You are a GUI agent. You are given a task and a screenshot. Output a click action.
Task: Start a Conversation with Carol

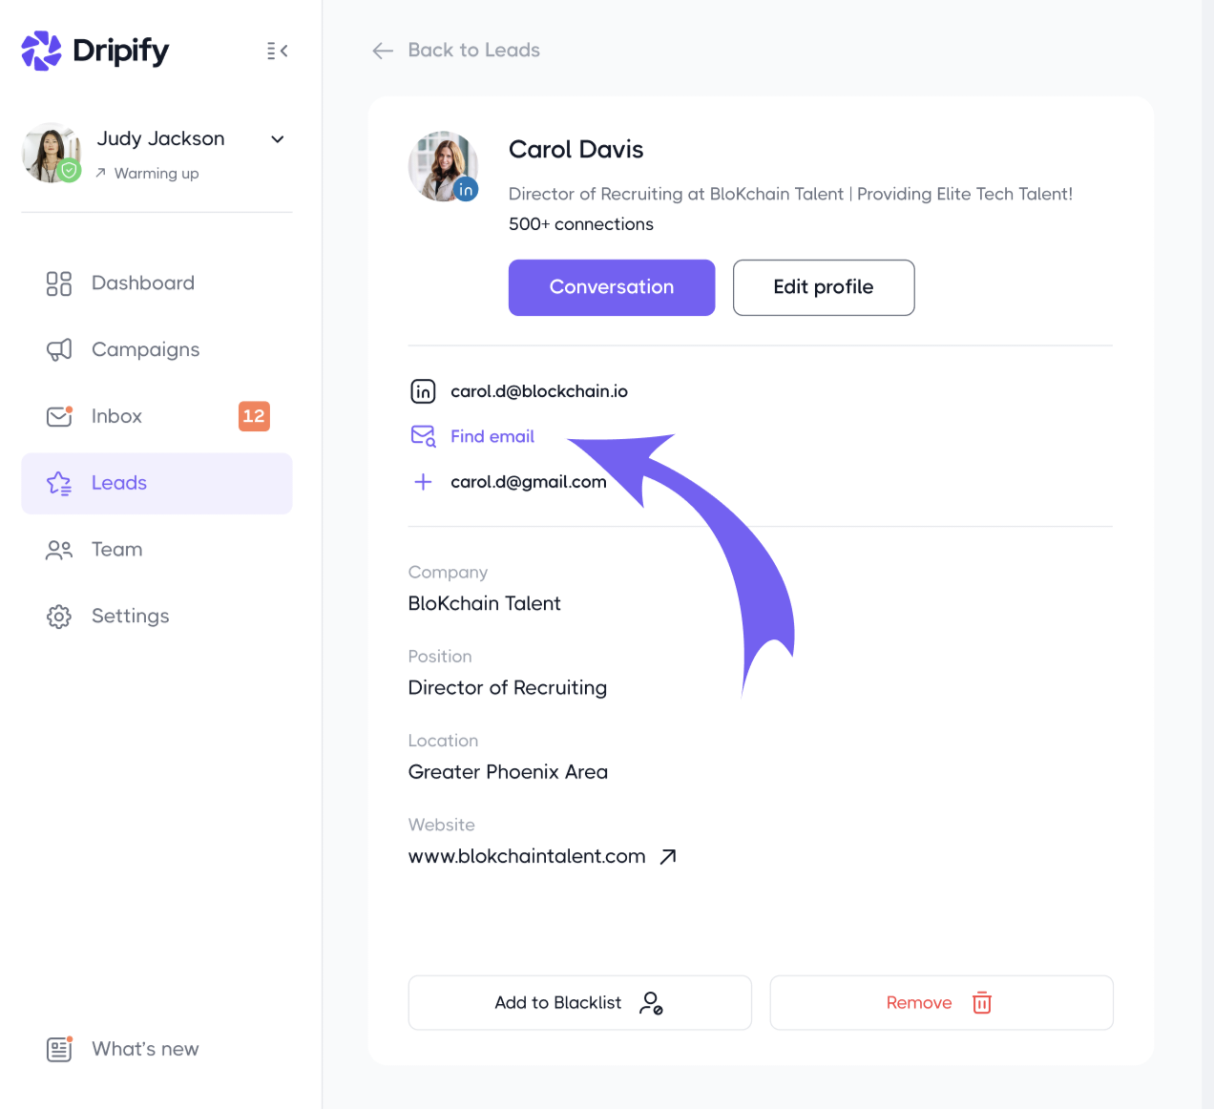612,287
